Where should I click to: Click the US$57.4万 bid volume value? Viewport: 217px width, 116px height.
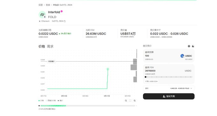click(x=128, y=34)
